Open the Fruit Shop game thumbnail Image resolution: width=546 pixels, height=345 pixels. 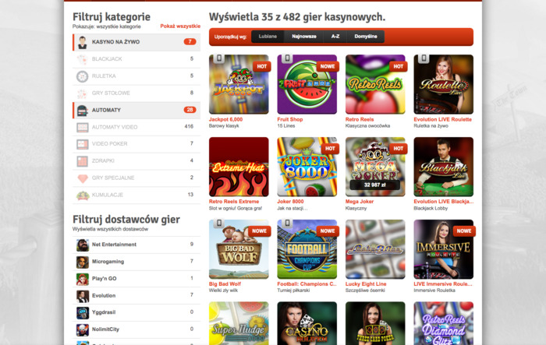pyautogui.click(x=307, y=84)
